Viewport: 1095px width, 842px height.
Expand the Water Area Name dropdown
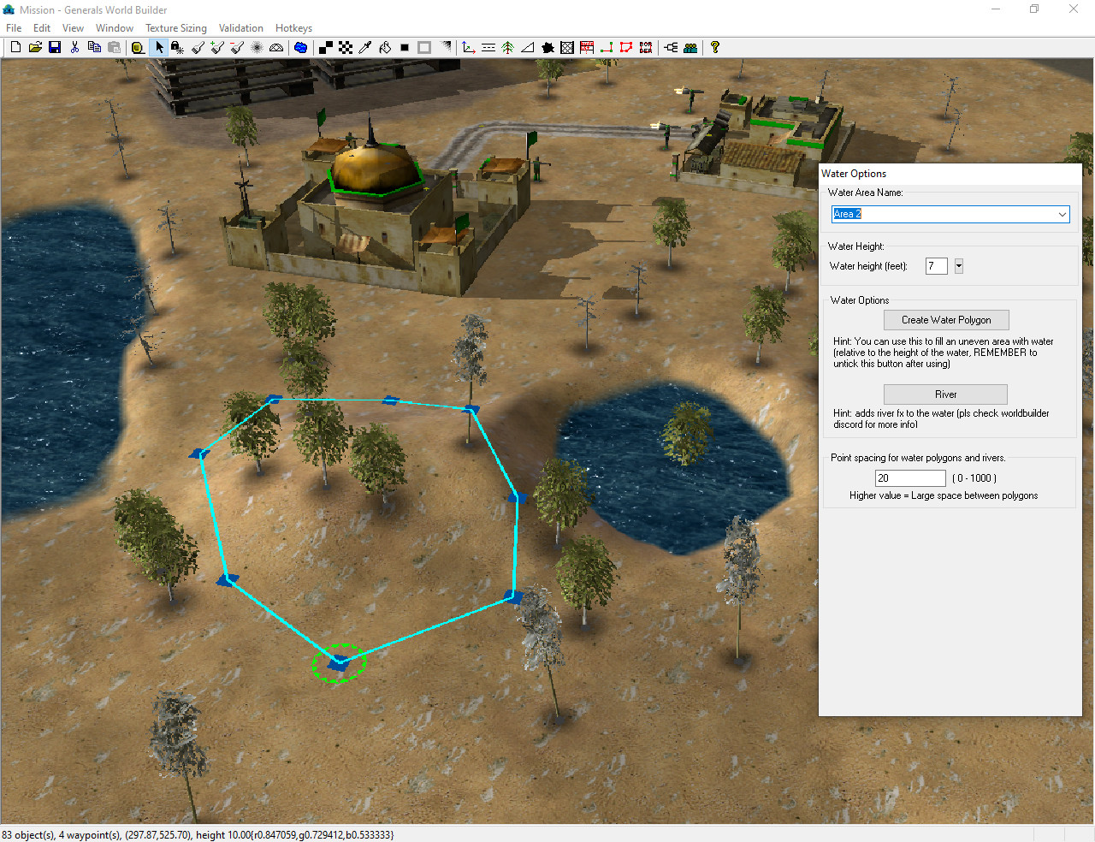point(1062,214)
